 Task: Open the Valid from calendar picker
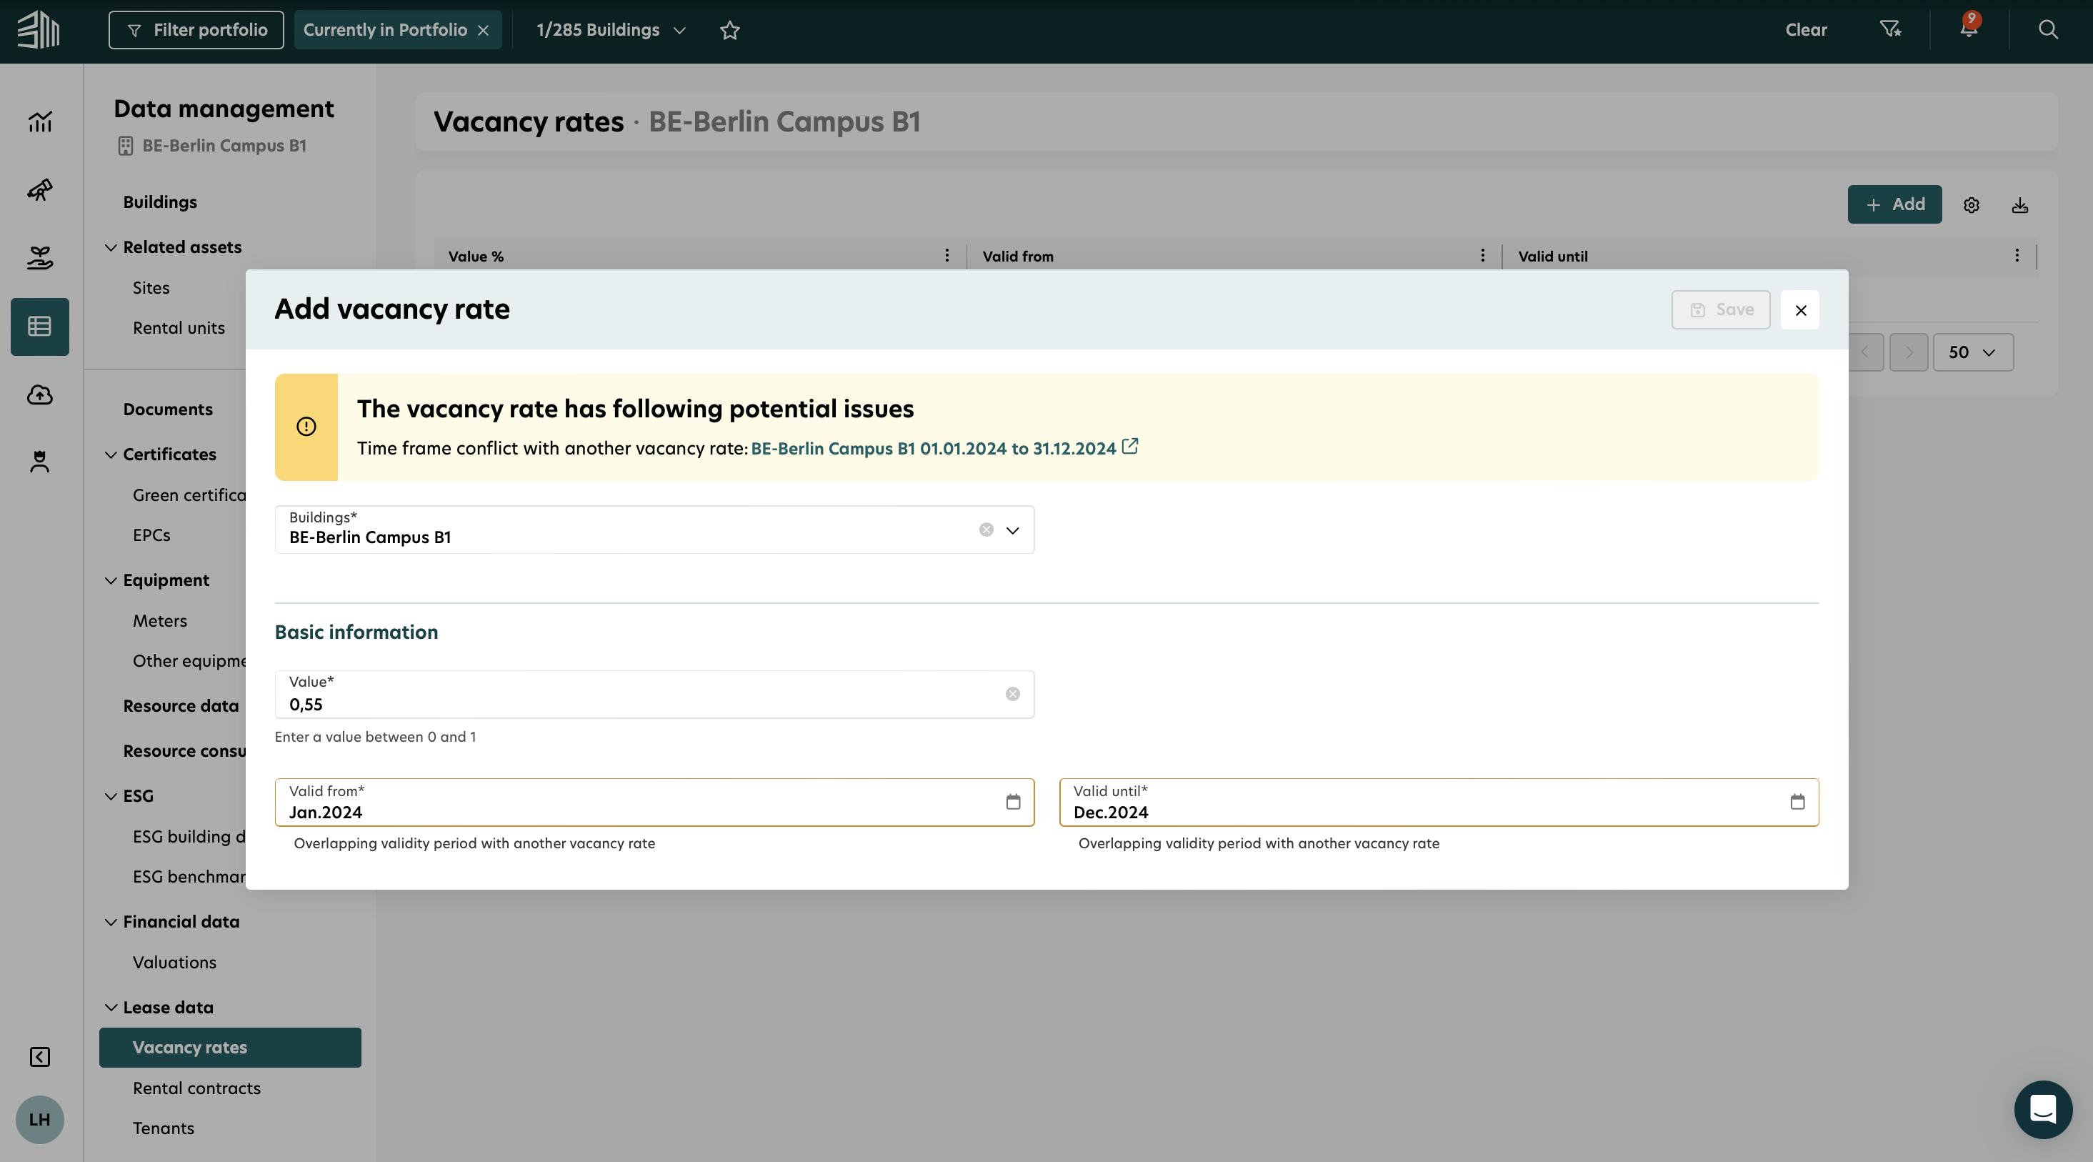(x=1012, y=802)
